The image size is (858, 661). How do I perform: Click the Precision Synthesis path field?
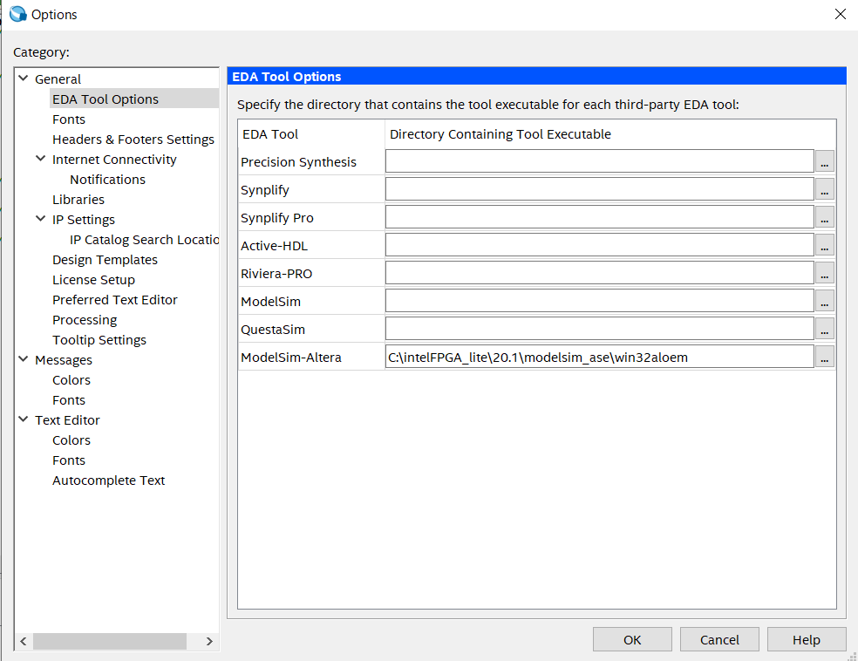600,161
